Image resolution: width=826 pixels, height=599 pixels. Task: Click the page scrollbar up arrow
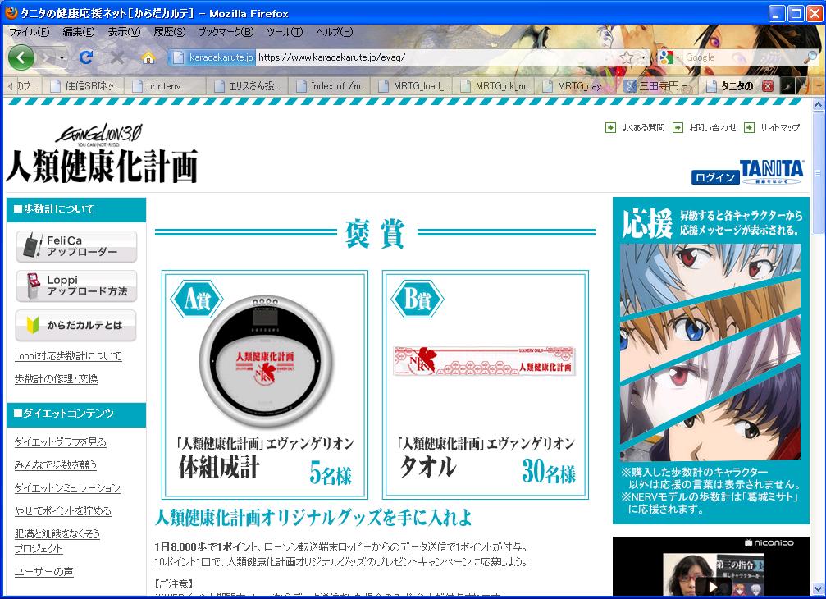818,104
